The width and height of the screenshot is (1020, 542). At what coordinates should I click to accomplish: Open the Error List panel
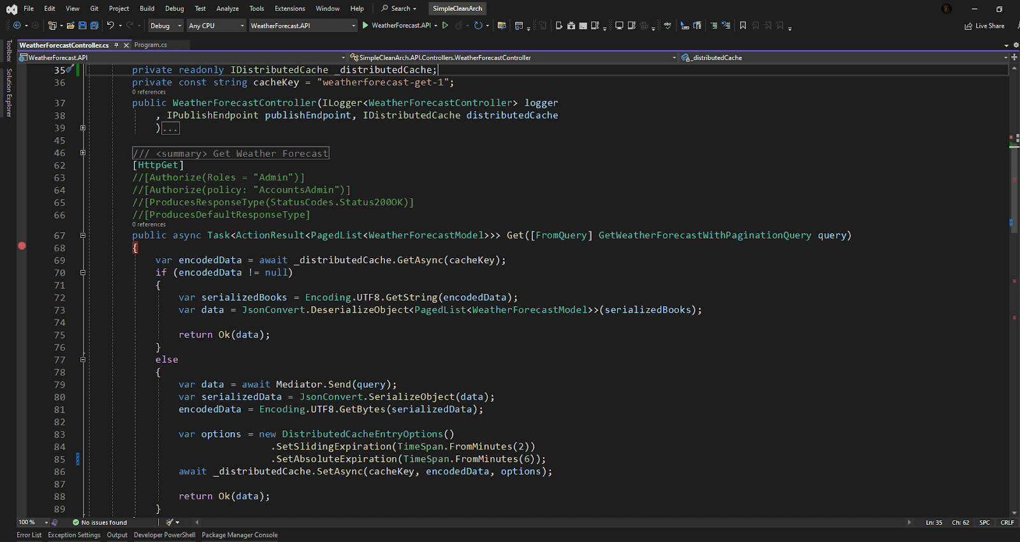(x=29, y=535)
